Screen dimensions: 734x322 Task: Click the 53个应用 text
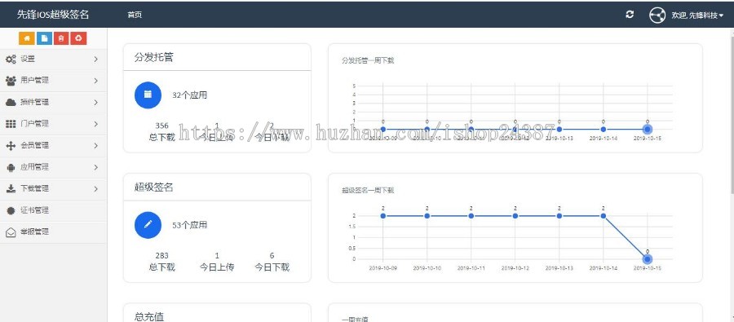click(189, 225)
